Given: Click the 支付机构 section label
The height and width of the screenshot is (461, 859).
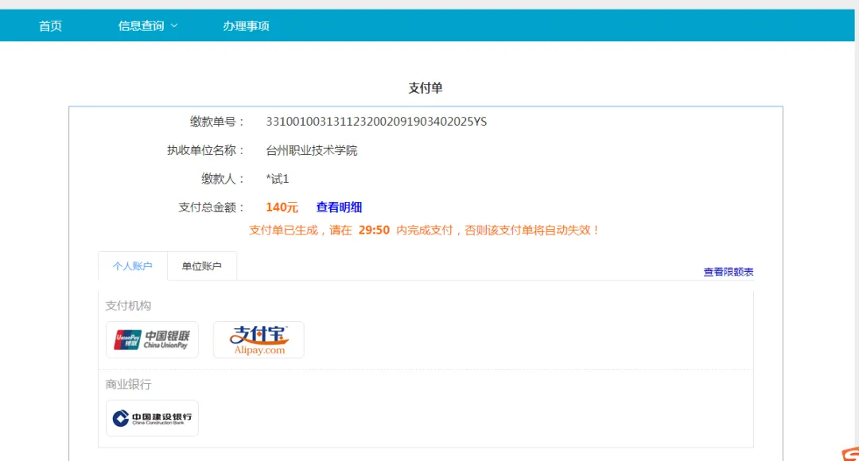Looking at the screenshot, I should pyautogui.click(x=128, y=306).
